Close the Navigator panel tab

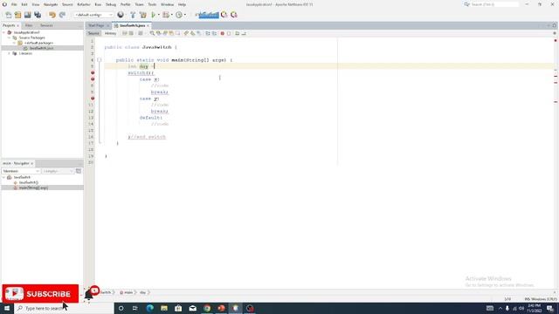(x=31, y=163)
